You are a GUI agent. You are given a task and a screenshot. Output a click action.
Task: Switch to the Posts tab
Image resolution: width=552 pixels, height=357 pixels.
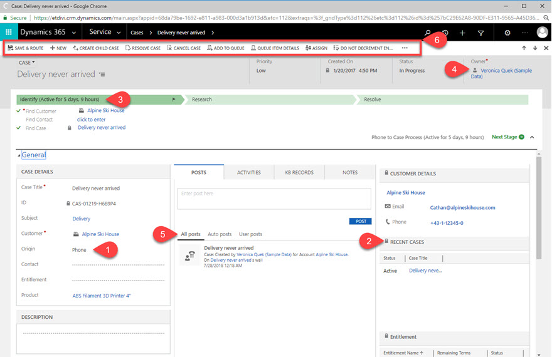click(199, 172)
